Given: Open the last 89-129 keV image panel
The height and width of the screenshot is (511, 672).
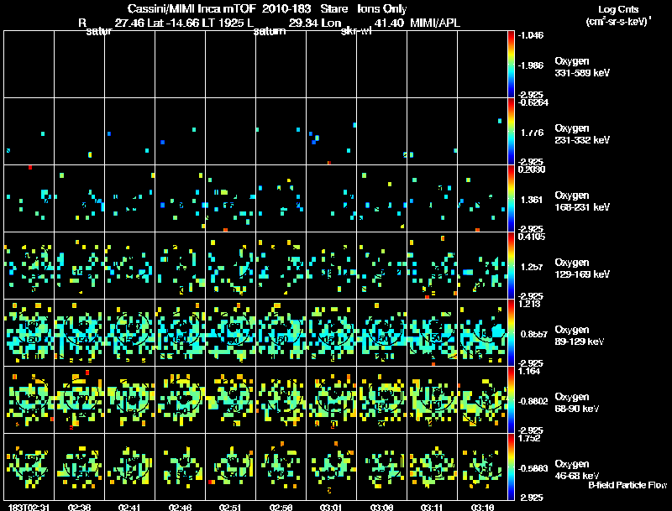Looking at the screenshot, I should pos(482,332).
